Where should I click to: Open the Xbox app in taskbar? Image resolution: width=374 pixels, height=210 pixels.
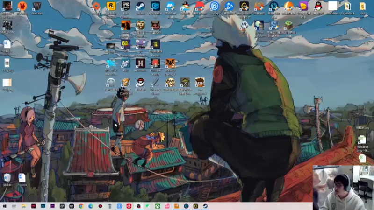coord(158,206)
